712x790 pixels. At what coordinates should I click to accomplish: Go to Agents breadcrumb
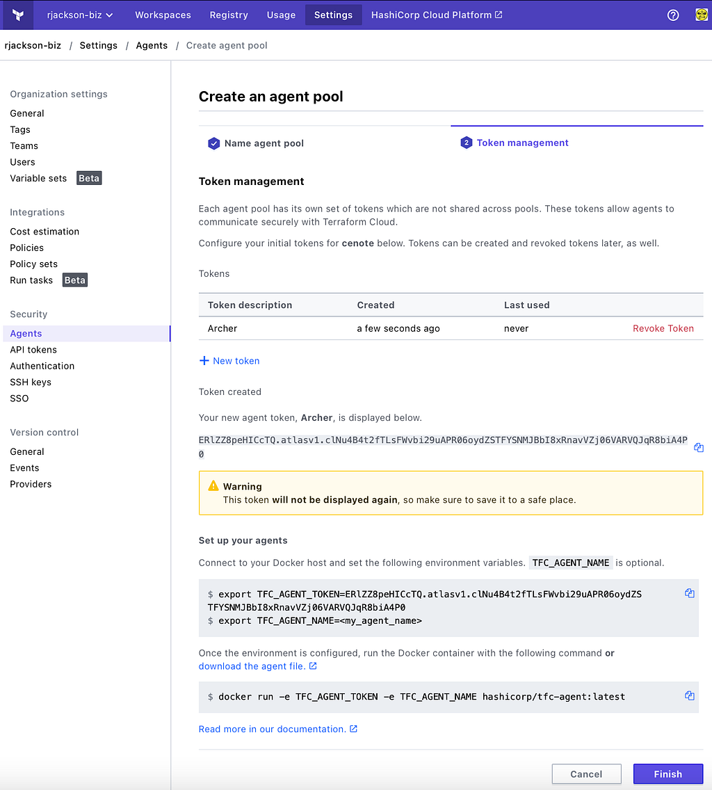[152, 45]
